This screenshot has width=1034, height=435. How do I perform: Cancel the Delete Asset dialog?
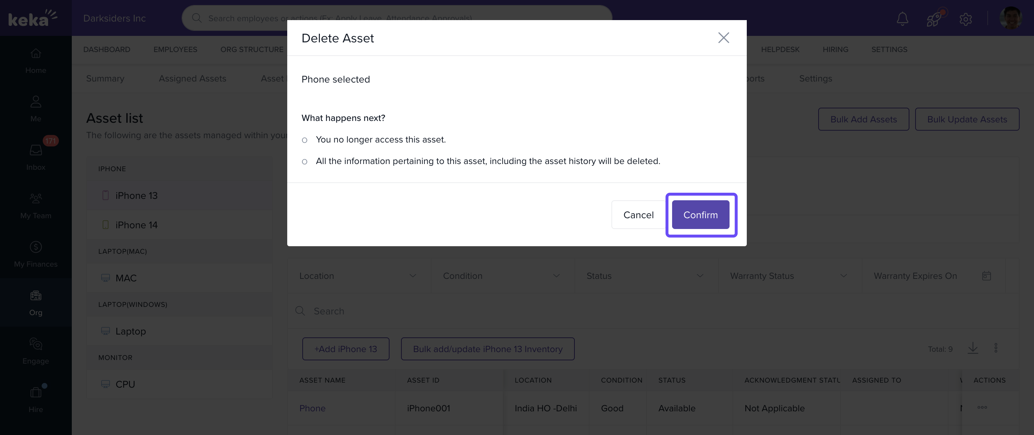pos(638,215)
